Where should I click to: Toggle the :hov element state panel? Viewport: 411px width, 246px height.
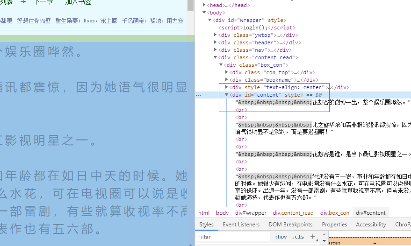coord(281,237)
